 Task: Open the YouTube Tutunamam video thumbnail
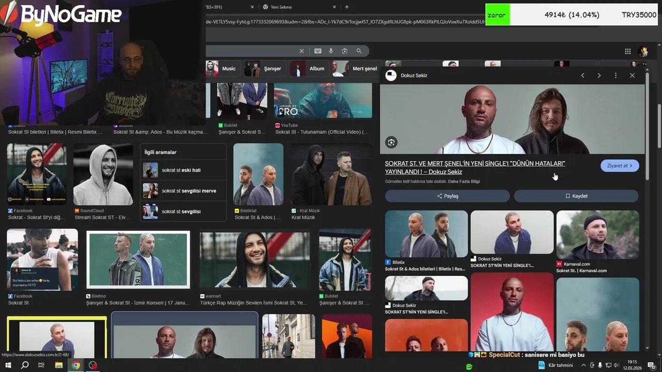pos(323,100)
